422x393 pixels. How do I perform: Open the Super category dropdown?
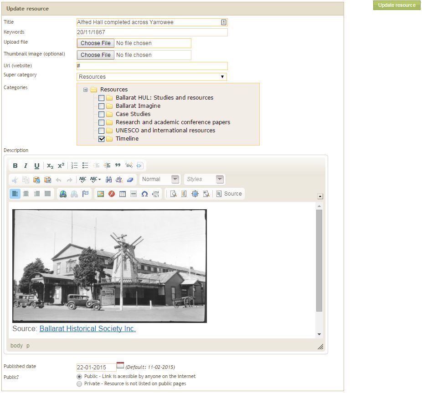[x=152, y=77]
